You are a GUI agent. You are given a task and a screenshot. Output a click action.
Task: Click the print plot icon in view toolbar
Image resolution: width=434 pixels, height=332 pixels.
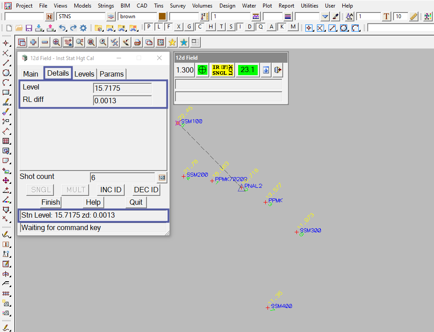[138, 42]
